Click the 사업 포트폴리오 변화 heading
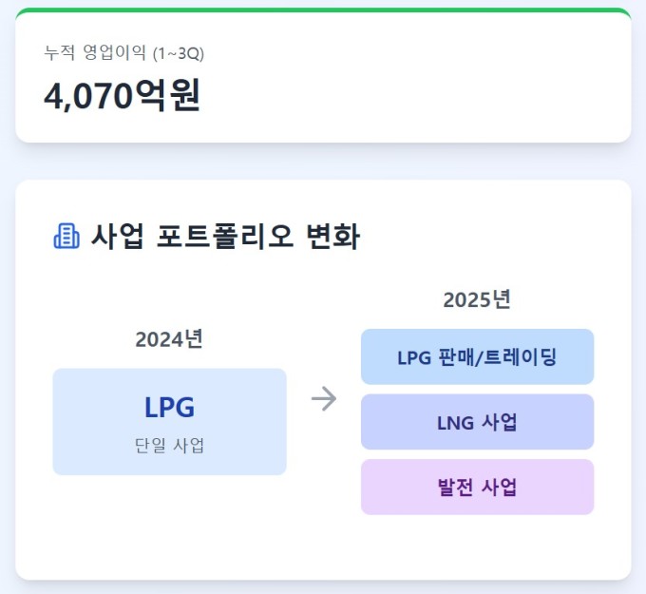This screenshot has width=646, height=594. (225, 236)
